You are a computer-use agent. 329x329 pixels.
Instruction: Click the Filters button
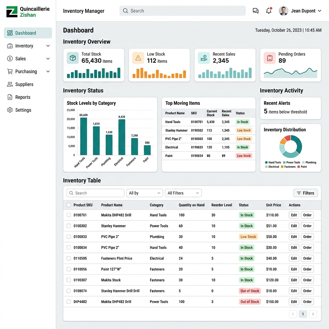(306, 193)
